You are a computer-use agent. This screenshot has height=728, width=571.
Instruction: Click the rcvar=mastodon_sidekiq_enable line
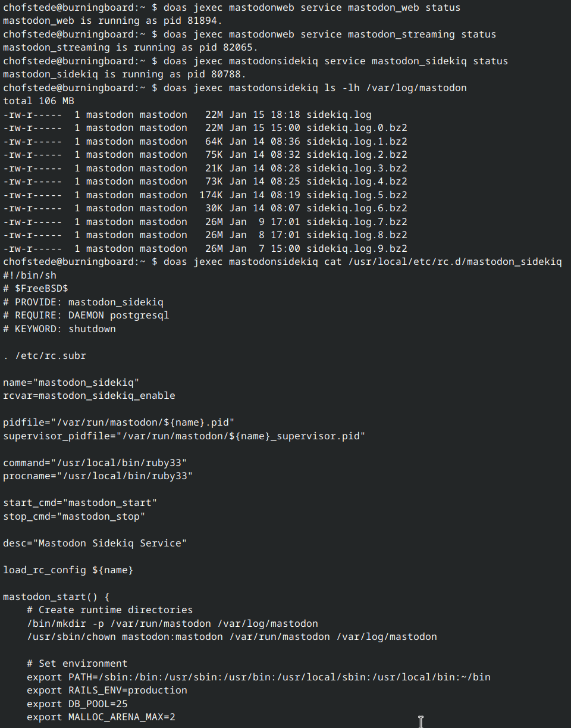(x=89, y=395)
